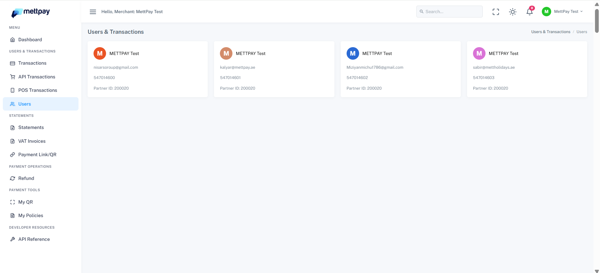This screenshot has height=273, width=600.
Task: Click METTPAY Test name on the kalyar card
Action: [x=251, y=53]
